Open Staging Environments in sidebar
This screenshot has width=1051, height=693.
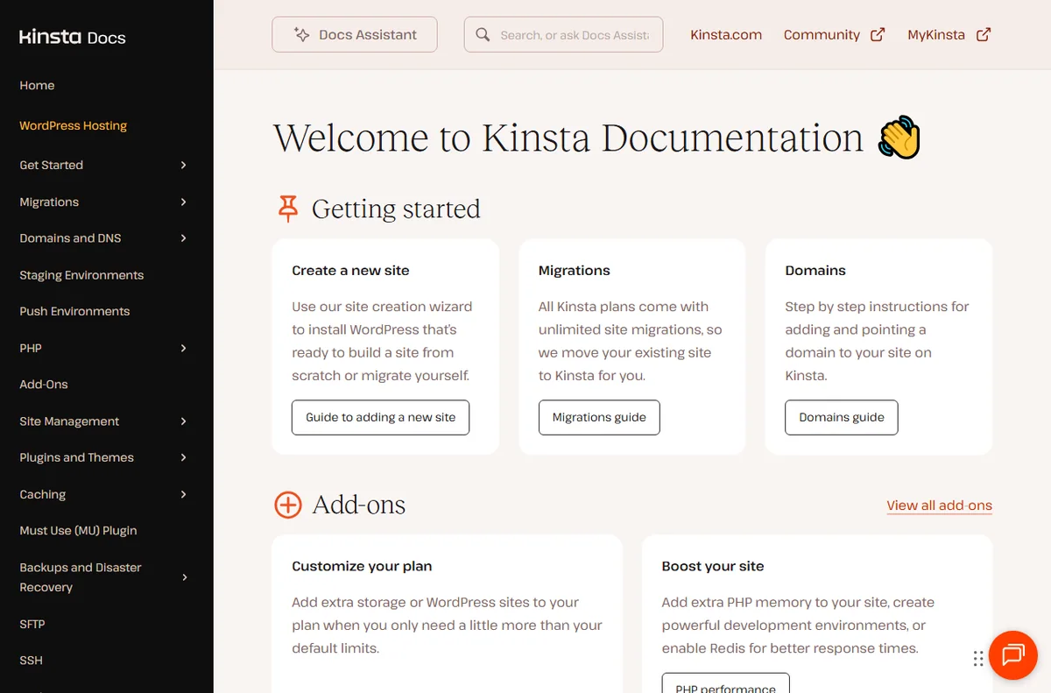pyautogui.click(x=81, y=275)
